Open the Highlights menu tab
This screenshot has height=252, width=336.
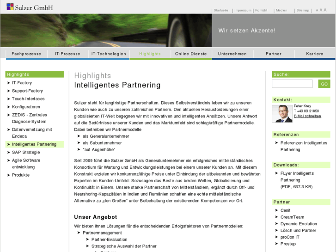(150, 54)
